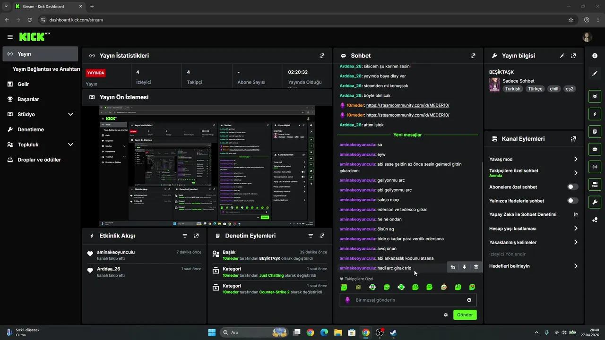Delete the 'hadi arc girak trio' message

point(476,267)
